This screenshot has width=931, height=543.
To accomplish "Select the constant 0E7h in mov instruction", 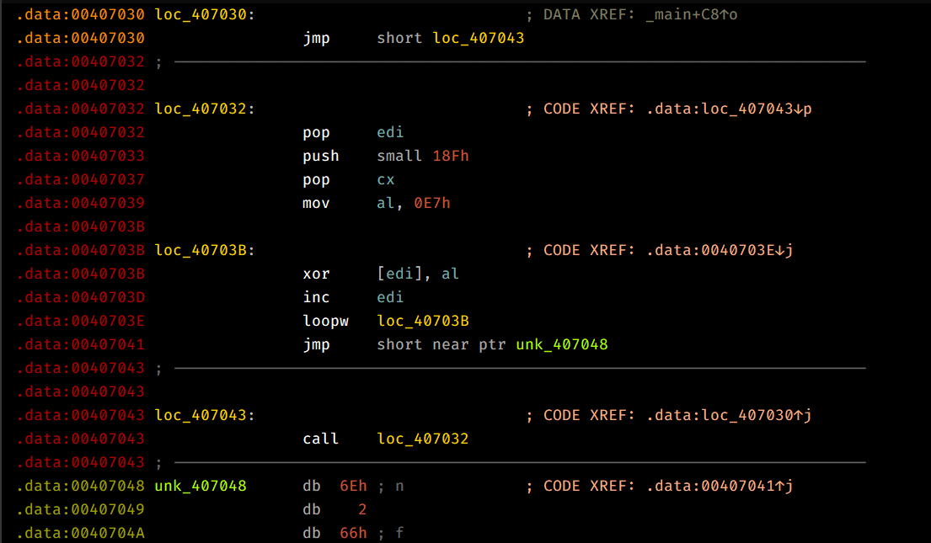I will [x=432, y=204].
